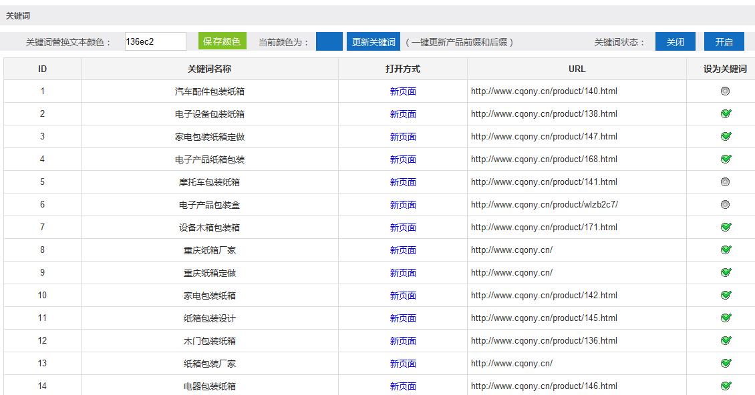
Task: Click the keyword name 木门包装纸箱
Action: coord(209,341)
